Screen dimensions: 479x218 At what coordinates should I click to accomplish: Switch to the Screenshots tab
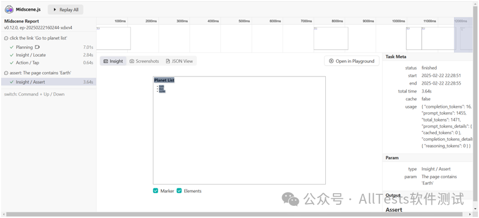click(144, 61)
